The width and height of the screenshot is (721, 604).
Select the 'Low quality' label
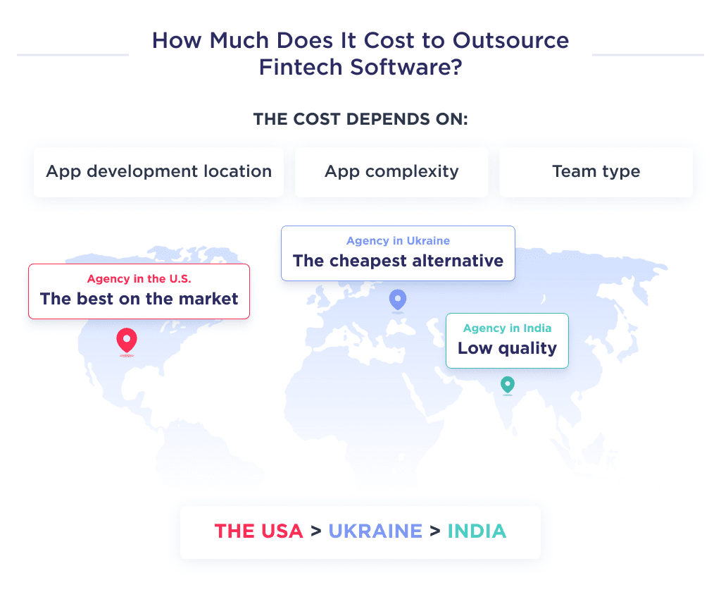coord(506,348)
